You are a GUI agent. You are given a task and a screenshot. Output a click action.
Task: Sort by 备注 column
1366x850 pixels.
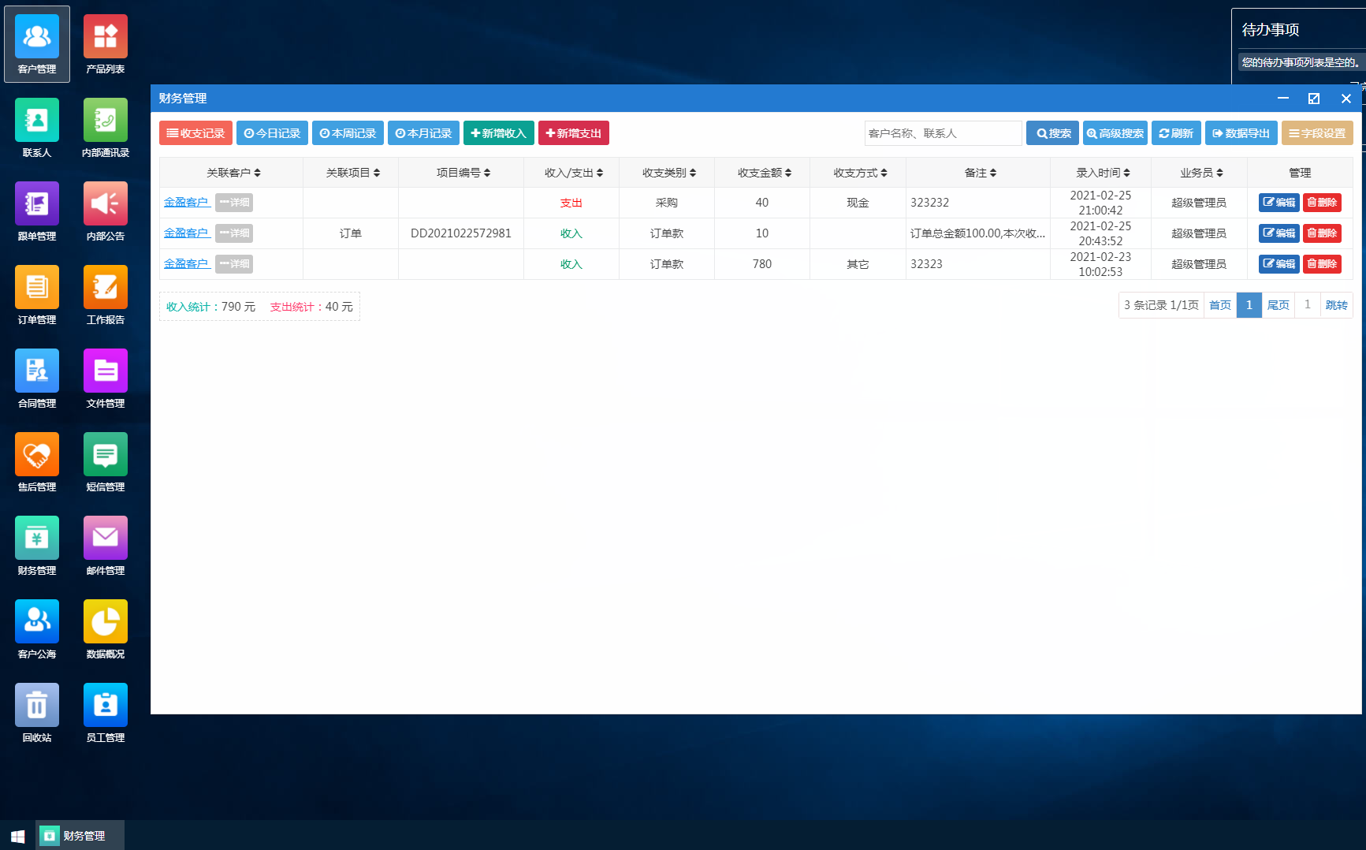coord(981,173)
